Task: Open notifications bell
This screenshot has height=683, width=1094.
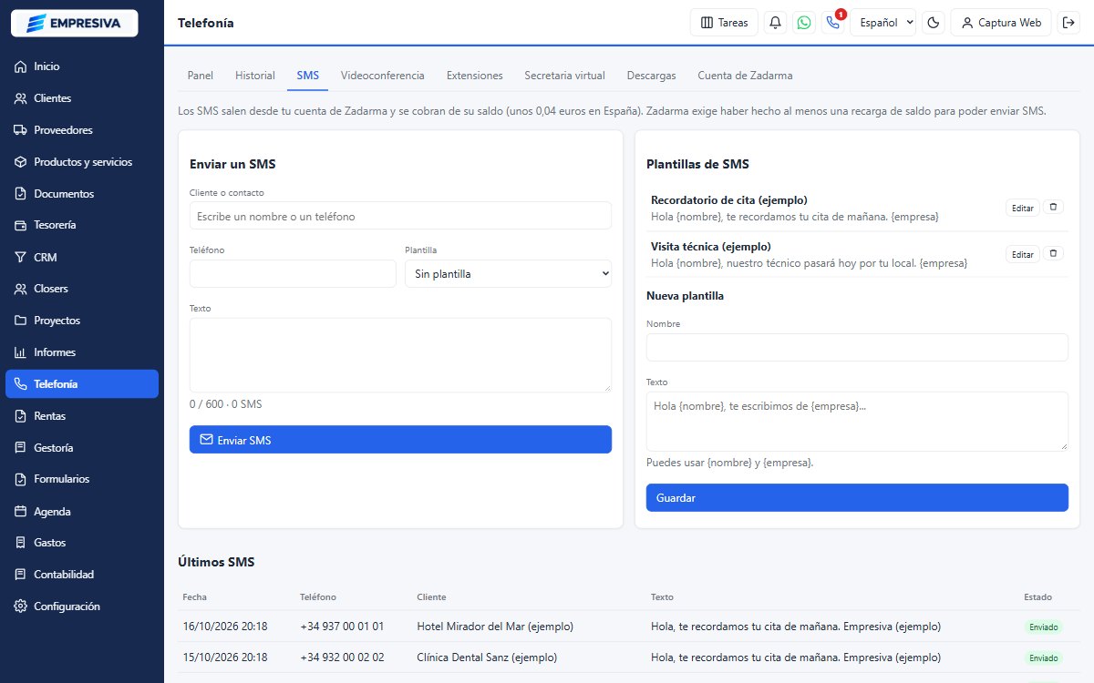Action: pos(776,23)
